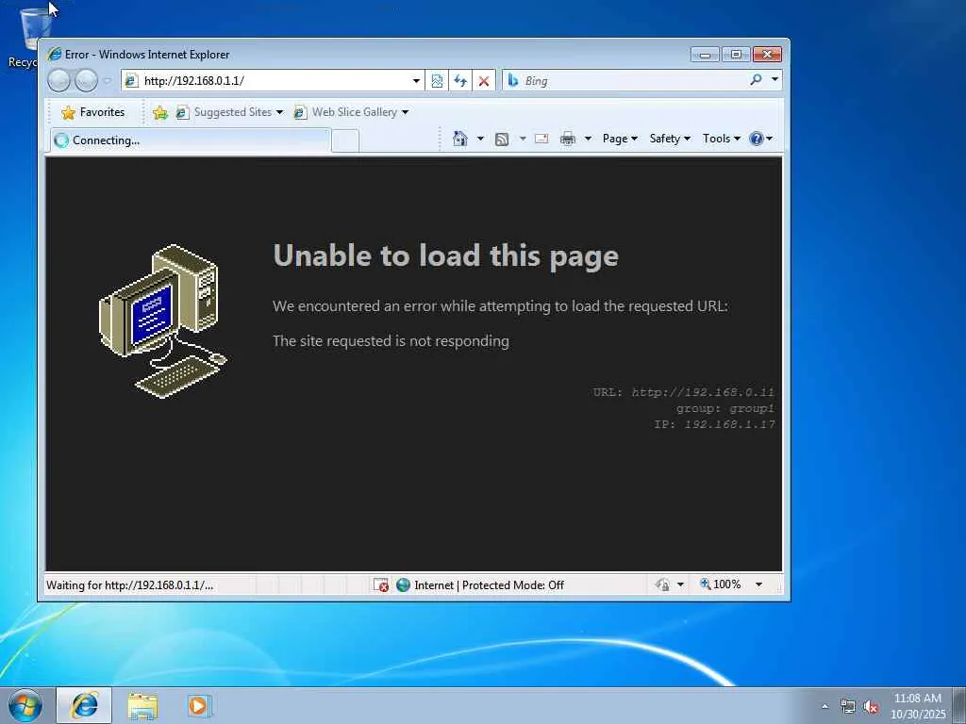The image size is (966, 724).
Task: Open the Safety menu
Action: pyautogui.click(x=670, y=139)
